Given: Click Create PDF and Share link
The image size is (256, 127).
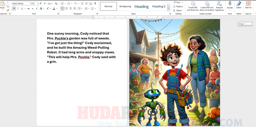Looking at the screenshot, I should click(193, 6).
